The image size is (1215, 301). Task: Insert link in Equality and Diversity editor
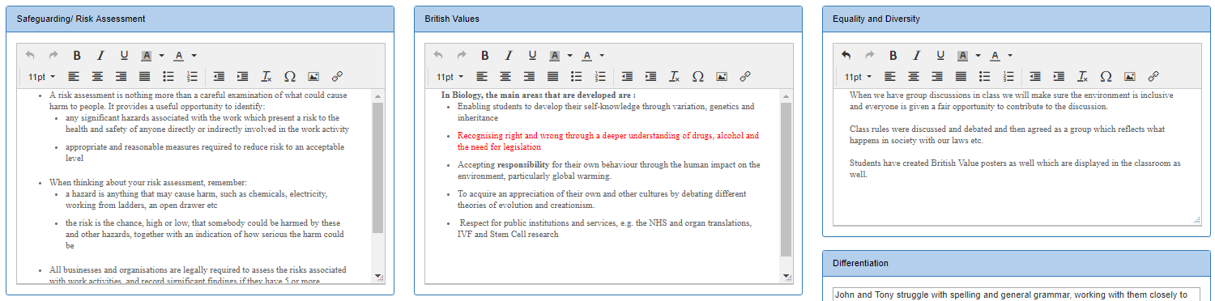pyautogui.click(x=1153, y=77)
